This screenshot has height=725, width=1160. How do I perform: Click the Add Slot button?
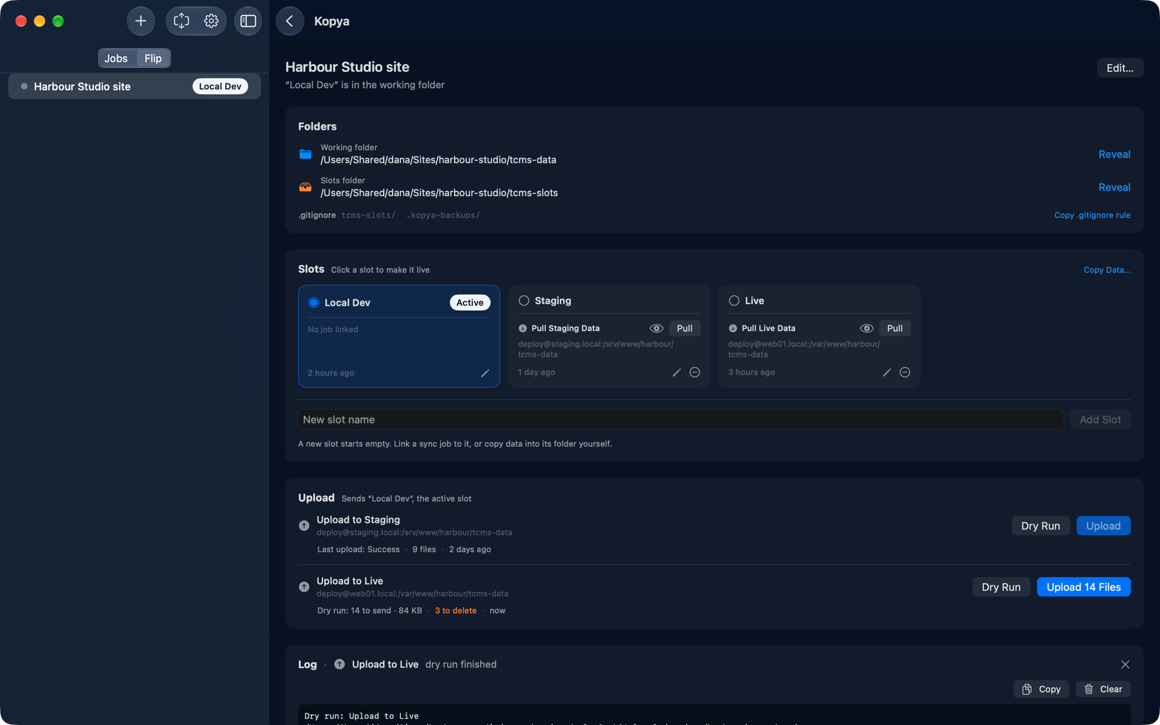point(1100,419)
